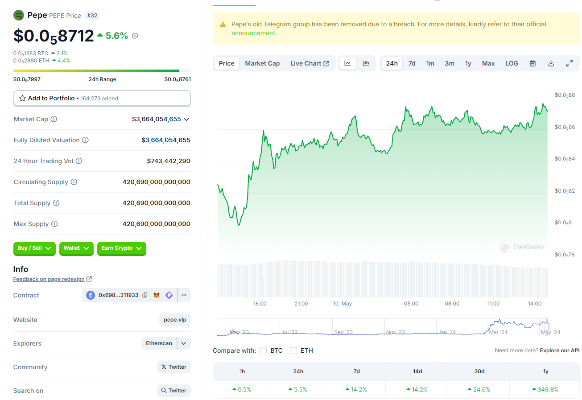Copy the contract address

point(145,295)
